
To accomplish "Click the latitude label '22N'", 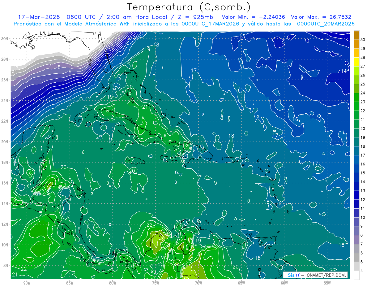I will click(x=5, y=121).
